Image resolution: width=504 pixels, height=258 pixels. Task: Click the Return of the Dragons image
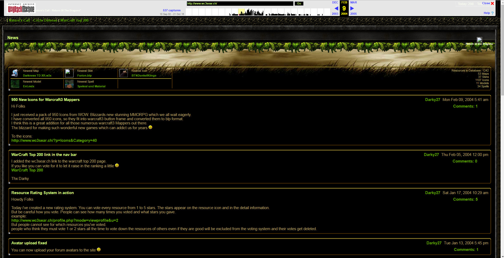pyautogui.click(x=479, y=40)
